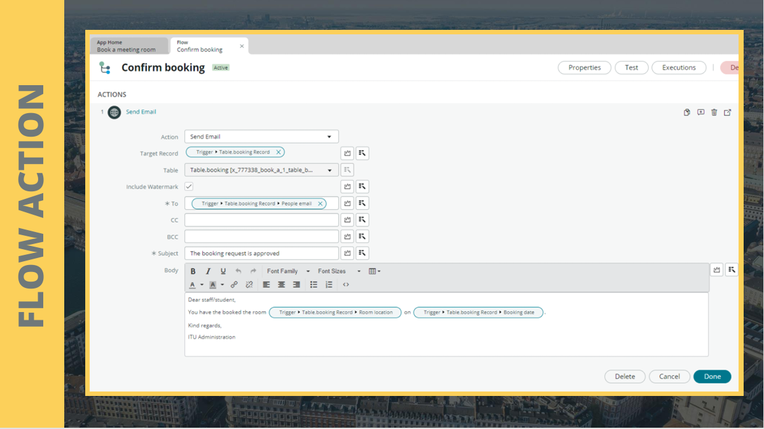The image size is (764, 429).
Task: Create a bulleted list in body
Action: [x=314, y=285]
